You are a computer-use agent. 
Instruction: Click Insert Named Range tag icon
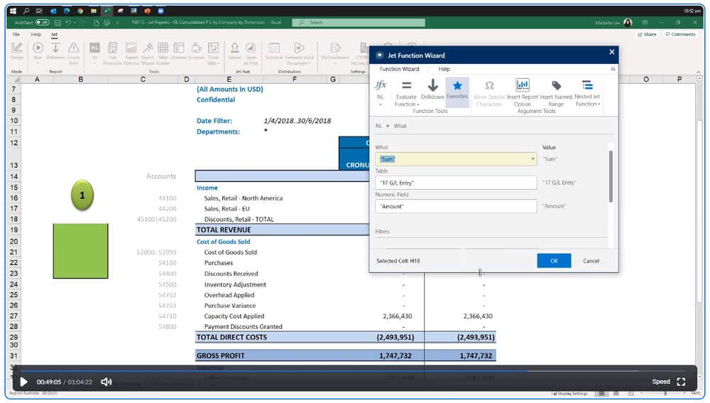(x=556, y=93)
